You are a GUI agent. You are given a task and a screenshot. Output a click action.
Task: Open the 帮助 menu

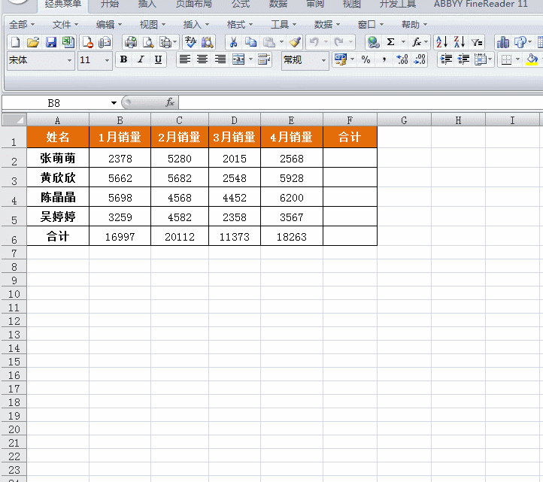click(414, 25)
